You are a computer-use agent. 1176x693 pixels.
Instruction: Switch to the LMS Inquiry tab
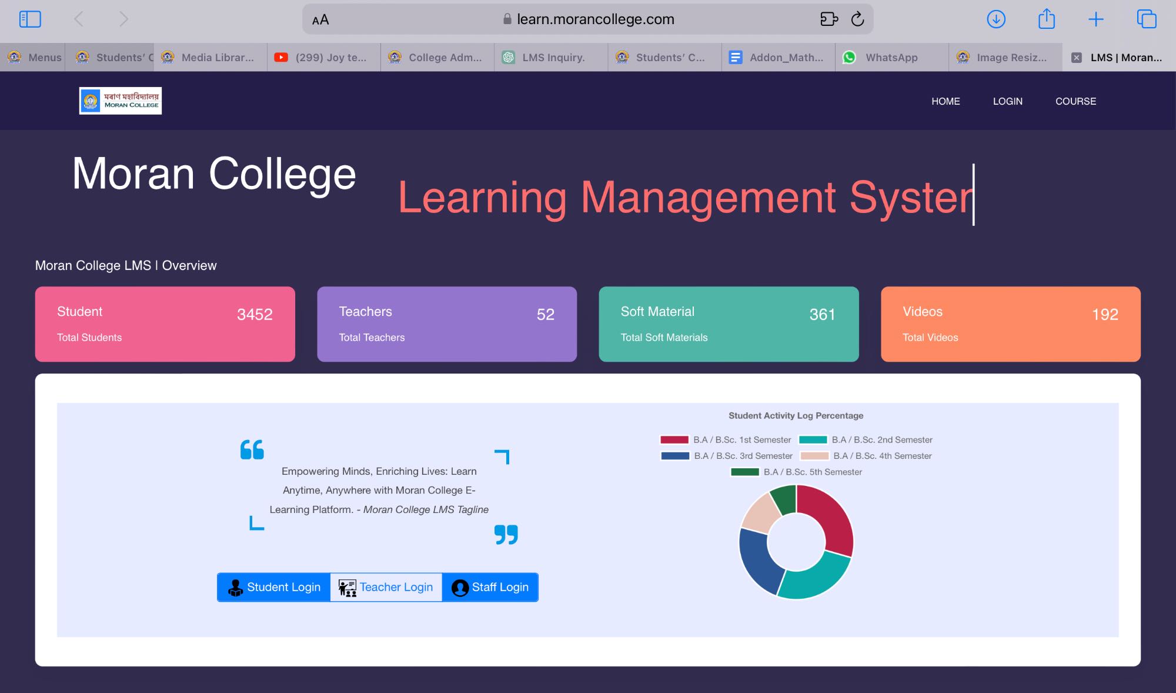click(551, 58)
